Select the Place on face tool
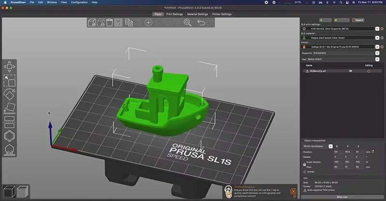The image size is (386, 201). 9,108
